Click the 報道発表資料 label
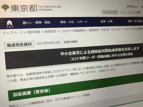This screenshot has width=143, height=107. pos(19,45)
